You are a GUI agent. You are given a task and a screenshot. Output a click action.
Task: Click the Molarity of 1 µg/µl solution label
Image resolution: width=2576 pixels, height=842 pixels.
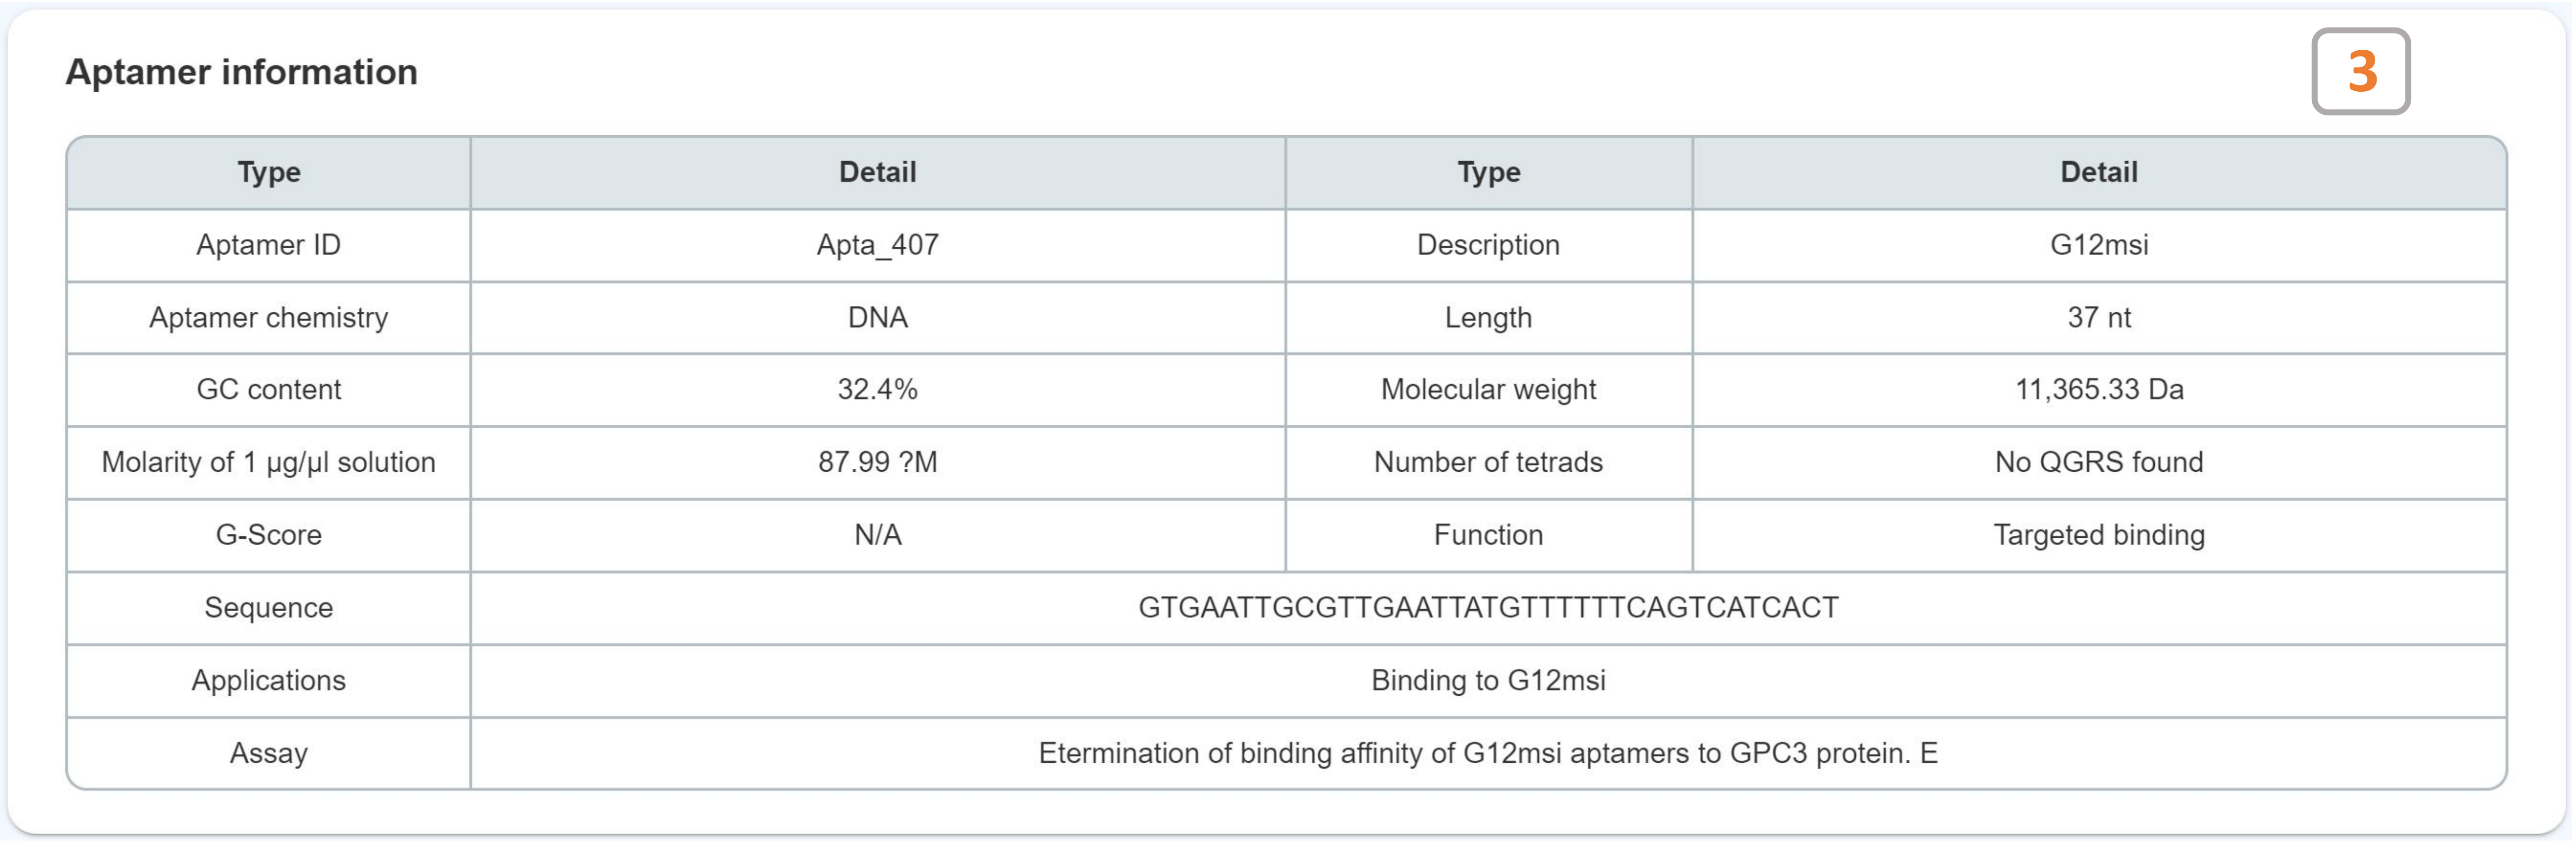[x=268, y=462]
